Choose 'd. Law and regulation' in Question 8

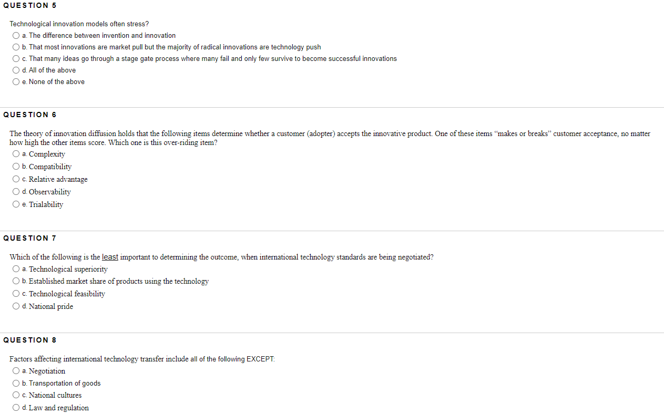(x=16, y=407)
